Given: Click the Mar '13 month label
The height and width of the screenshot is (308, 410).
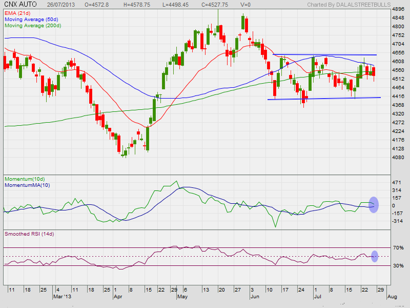Looking at the screenshot, I should pyautogui.click(x=62, y=297).
